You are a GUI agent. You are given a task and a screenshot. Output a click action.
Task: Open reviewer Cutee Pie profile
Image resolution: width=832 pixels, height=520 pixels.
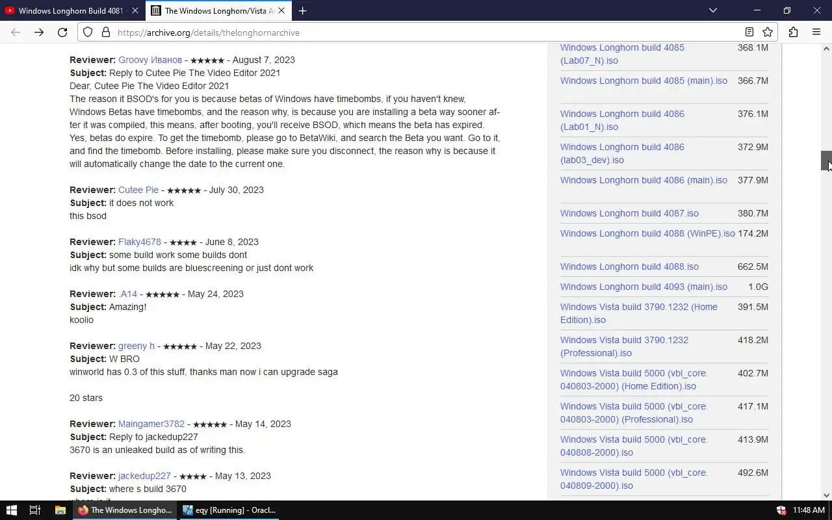tap(138, 190)
